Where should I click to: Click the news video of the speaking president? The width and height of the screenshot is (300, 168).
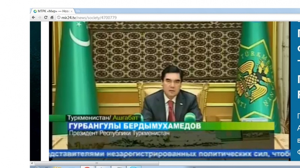pos(169,91)
